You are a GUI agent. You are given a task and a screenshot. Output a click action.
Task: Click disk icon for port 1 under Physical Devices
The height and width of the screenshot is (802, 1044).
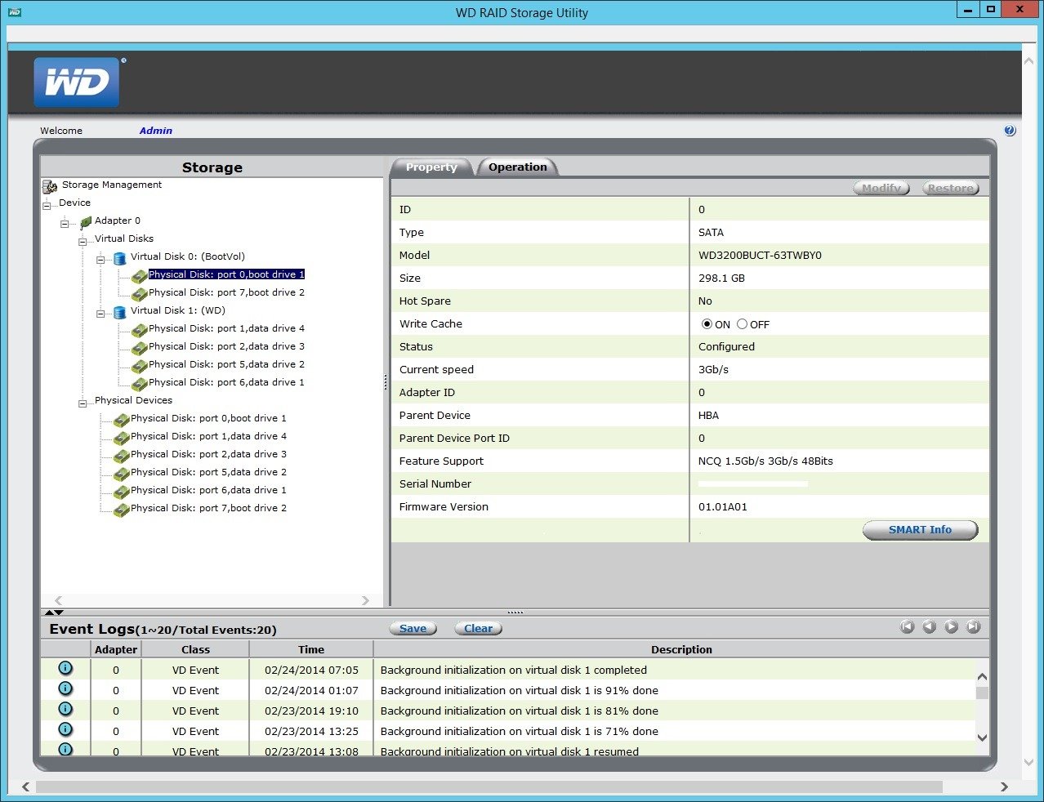[x=121, y=438]
